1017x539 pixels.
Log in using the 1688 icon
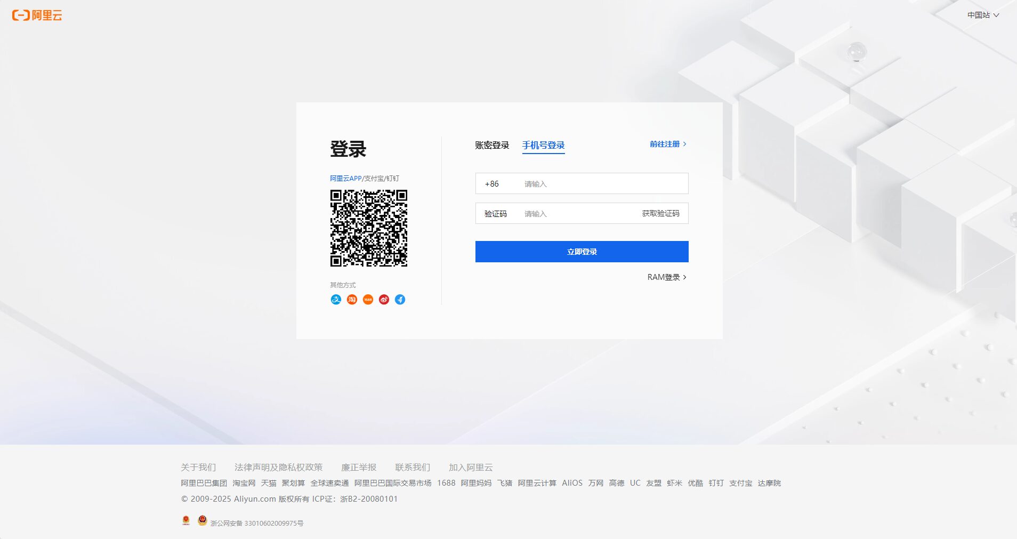(x=368, y=299)
